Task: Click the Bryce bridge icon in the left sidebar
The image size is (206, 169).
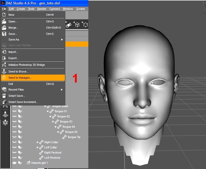Action: (x=5, y=114)
